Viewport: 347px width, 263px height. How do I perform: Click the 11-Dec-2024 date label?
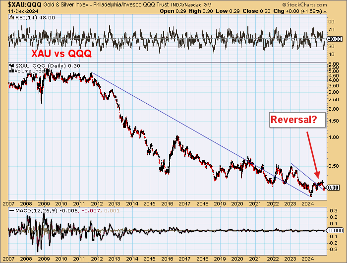(23, 11)
